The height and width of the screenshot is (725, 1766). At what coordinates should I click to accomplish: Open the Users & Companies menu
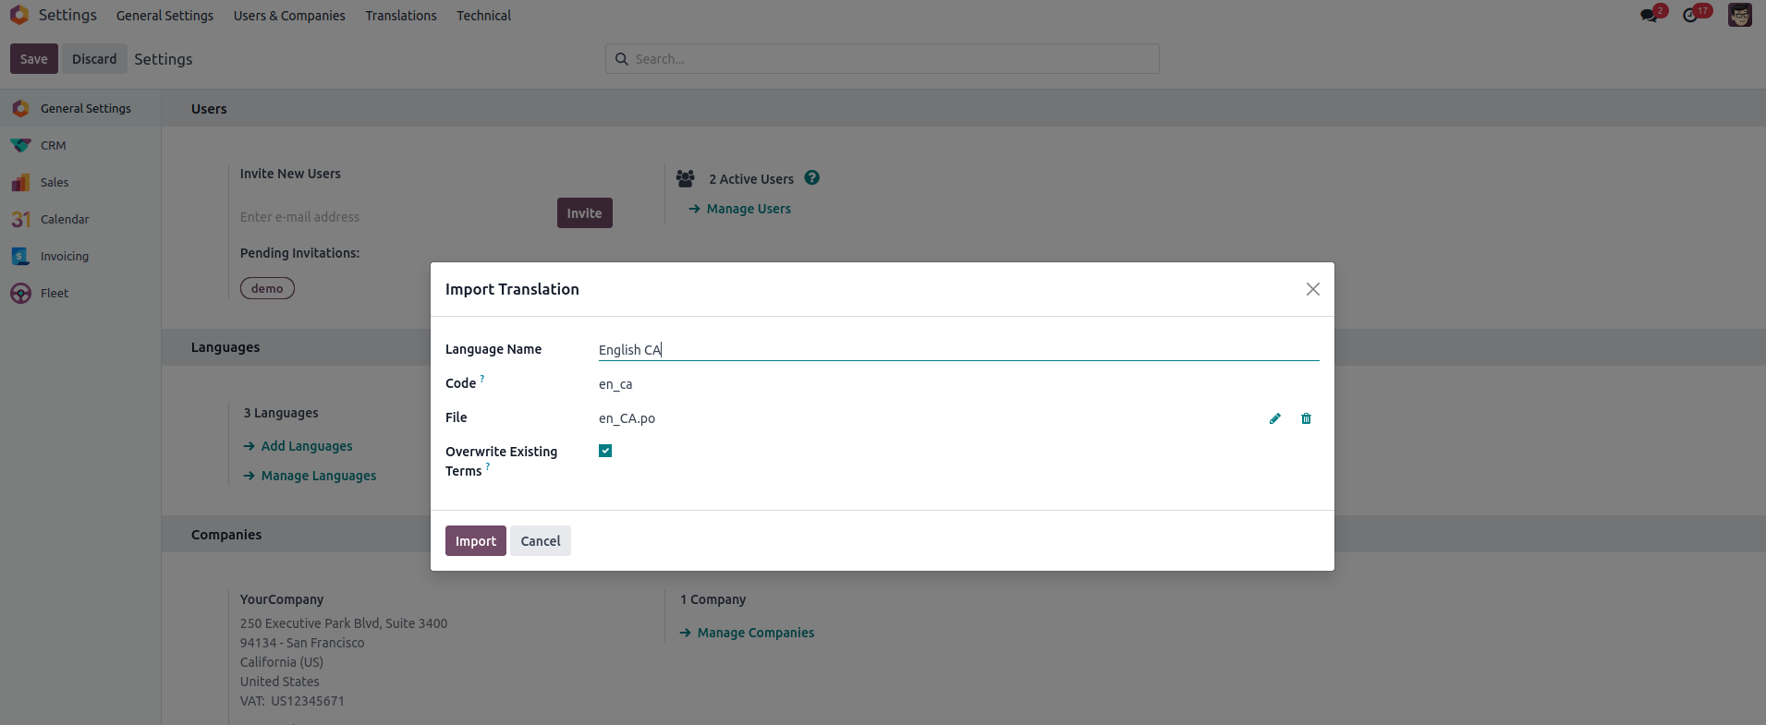(x=289, y=16)
